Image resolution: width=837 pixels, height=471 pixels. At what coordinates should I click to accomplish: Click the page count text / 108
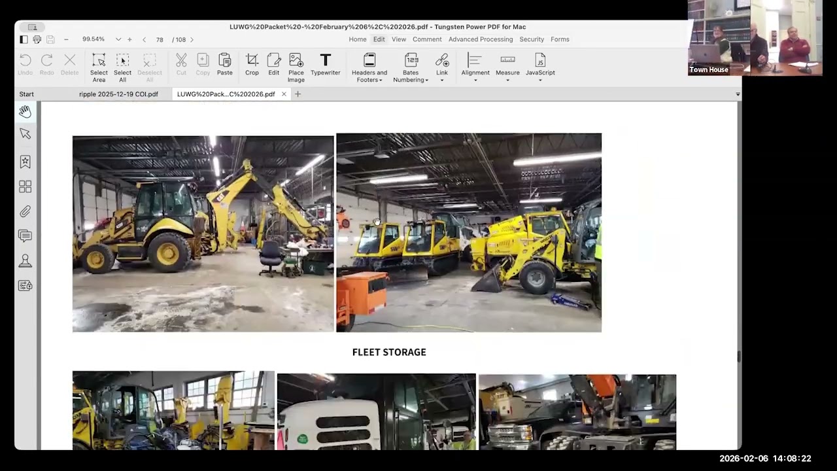[x=179, y=39]
